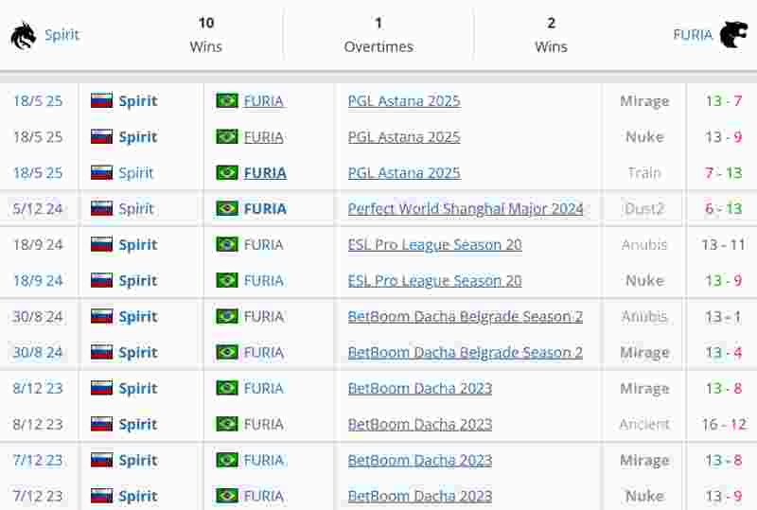The width and height of the screenshot is (757, 510).
Task: Click the FURIA panther logo in header
Action: (733, 34)
